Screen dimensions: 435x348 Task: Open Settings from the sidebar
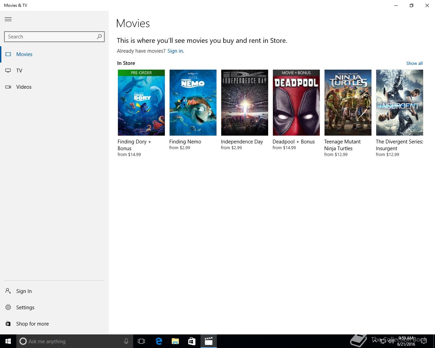tap(25, 308)
